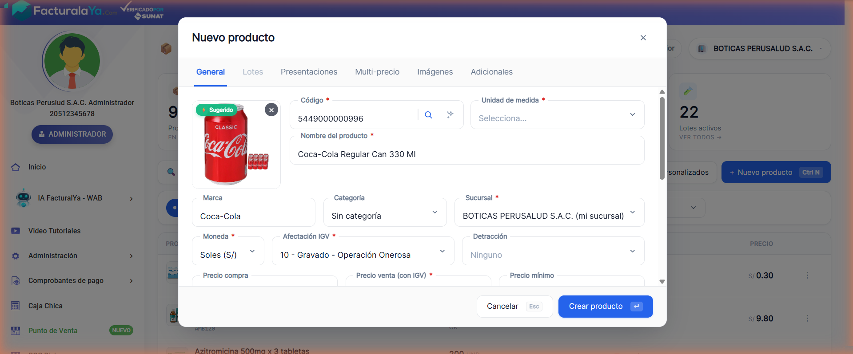Click the Crear producto button

tap(606, 307)
